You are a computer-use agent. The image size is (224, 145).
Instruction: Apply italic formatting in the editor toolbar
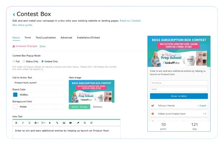coord(23,123)
